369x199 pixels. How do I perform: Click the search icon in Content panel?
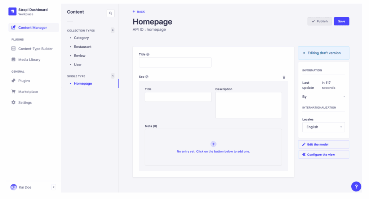[110, 13]
